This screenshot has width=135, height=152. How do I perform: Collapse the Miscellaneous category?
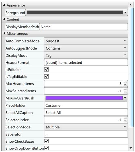coord(4,34)
